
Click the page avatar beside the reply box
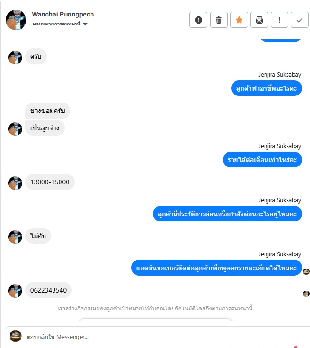(x=15, y=336)
